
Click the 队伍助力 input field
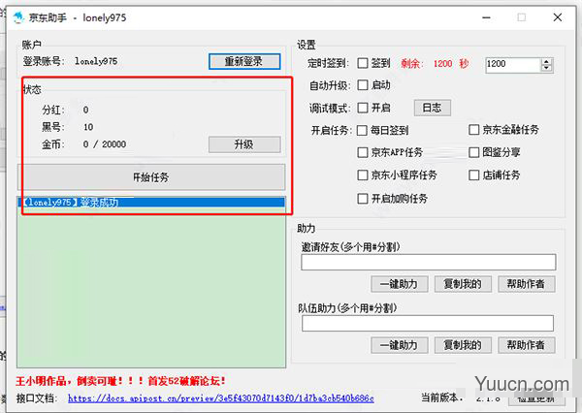(428, 323)
